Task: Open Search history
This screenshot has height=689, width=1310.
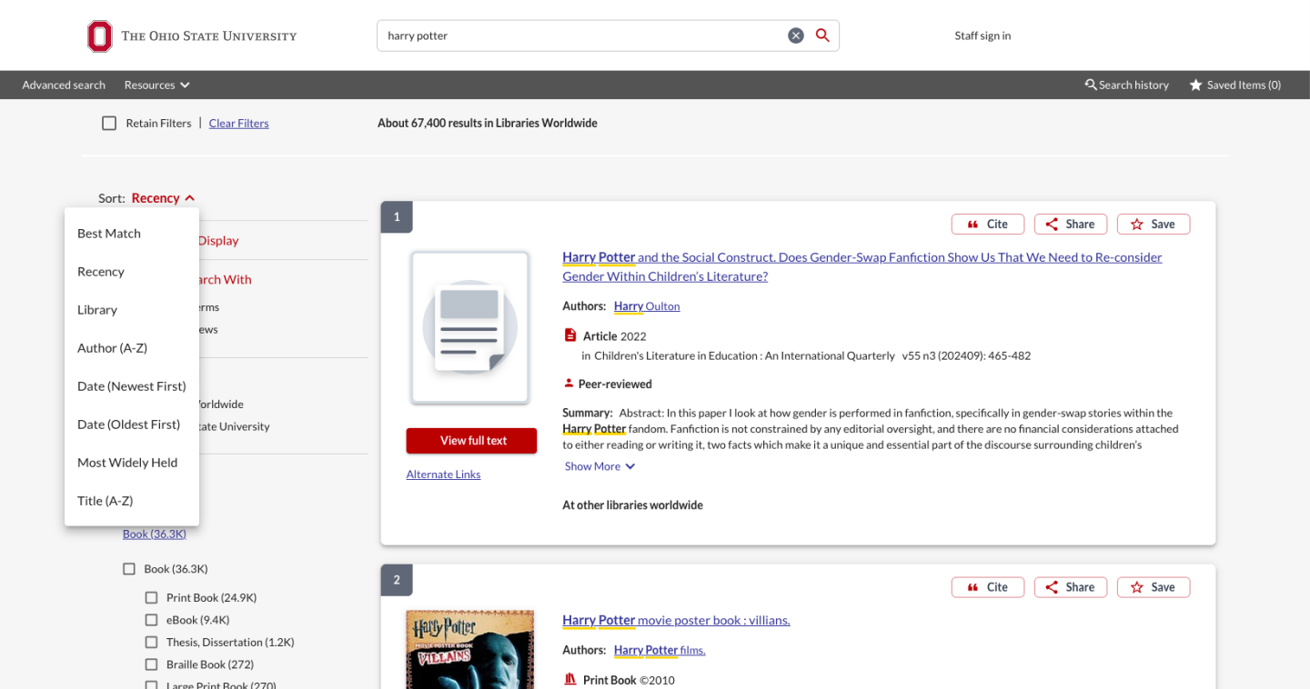Action: pos(1126,85)
